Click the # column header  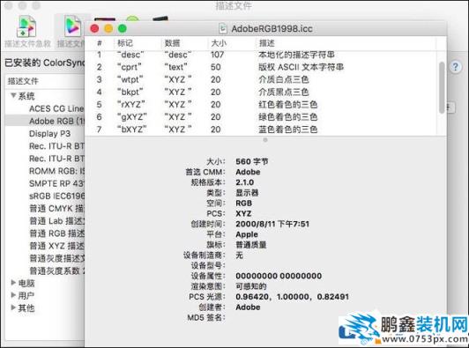pyautogui.click(x=100, y=43)
